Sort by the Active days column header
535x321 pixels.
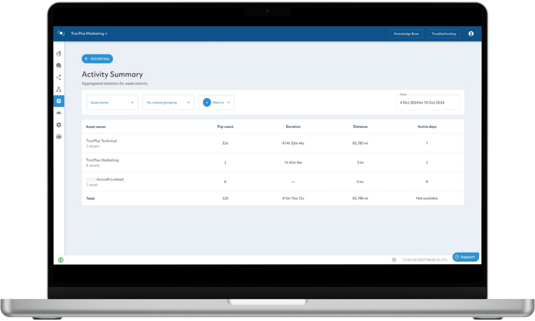point(427,127)
